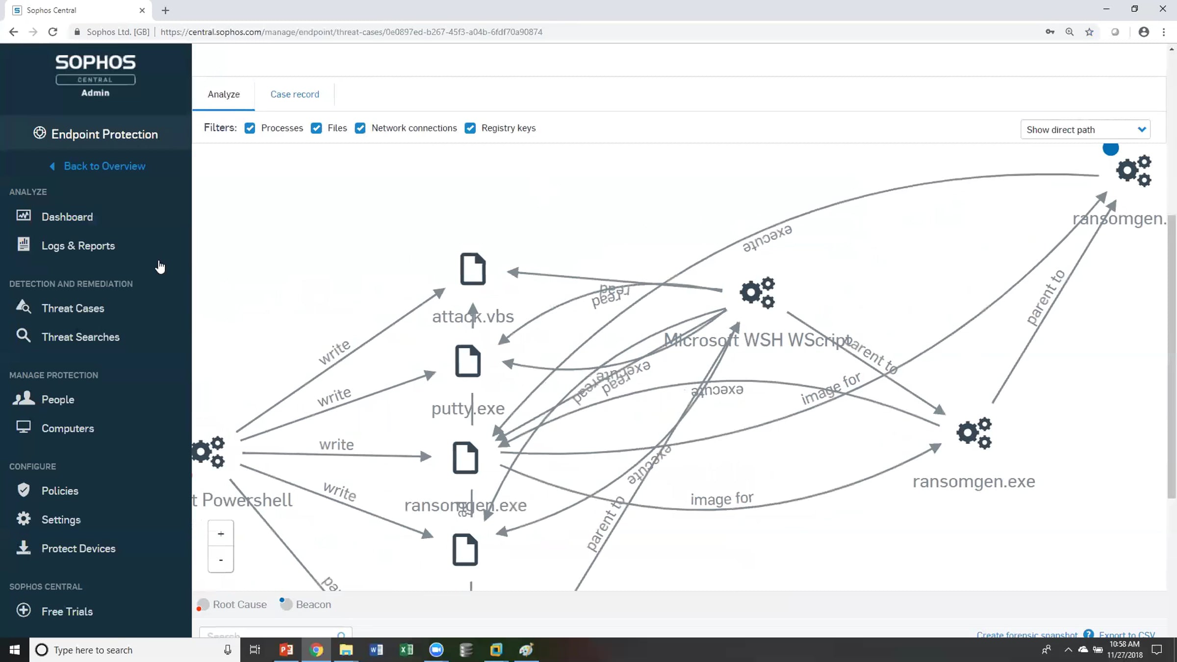
Task: Zoom out the graph with minus button
Action: point(221,560)
